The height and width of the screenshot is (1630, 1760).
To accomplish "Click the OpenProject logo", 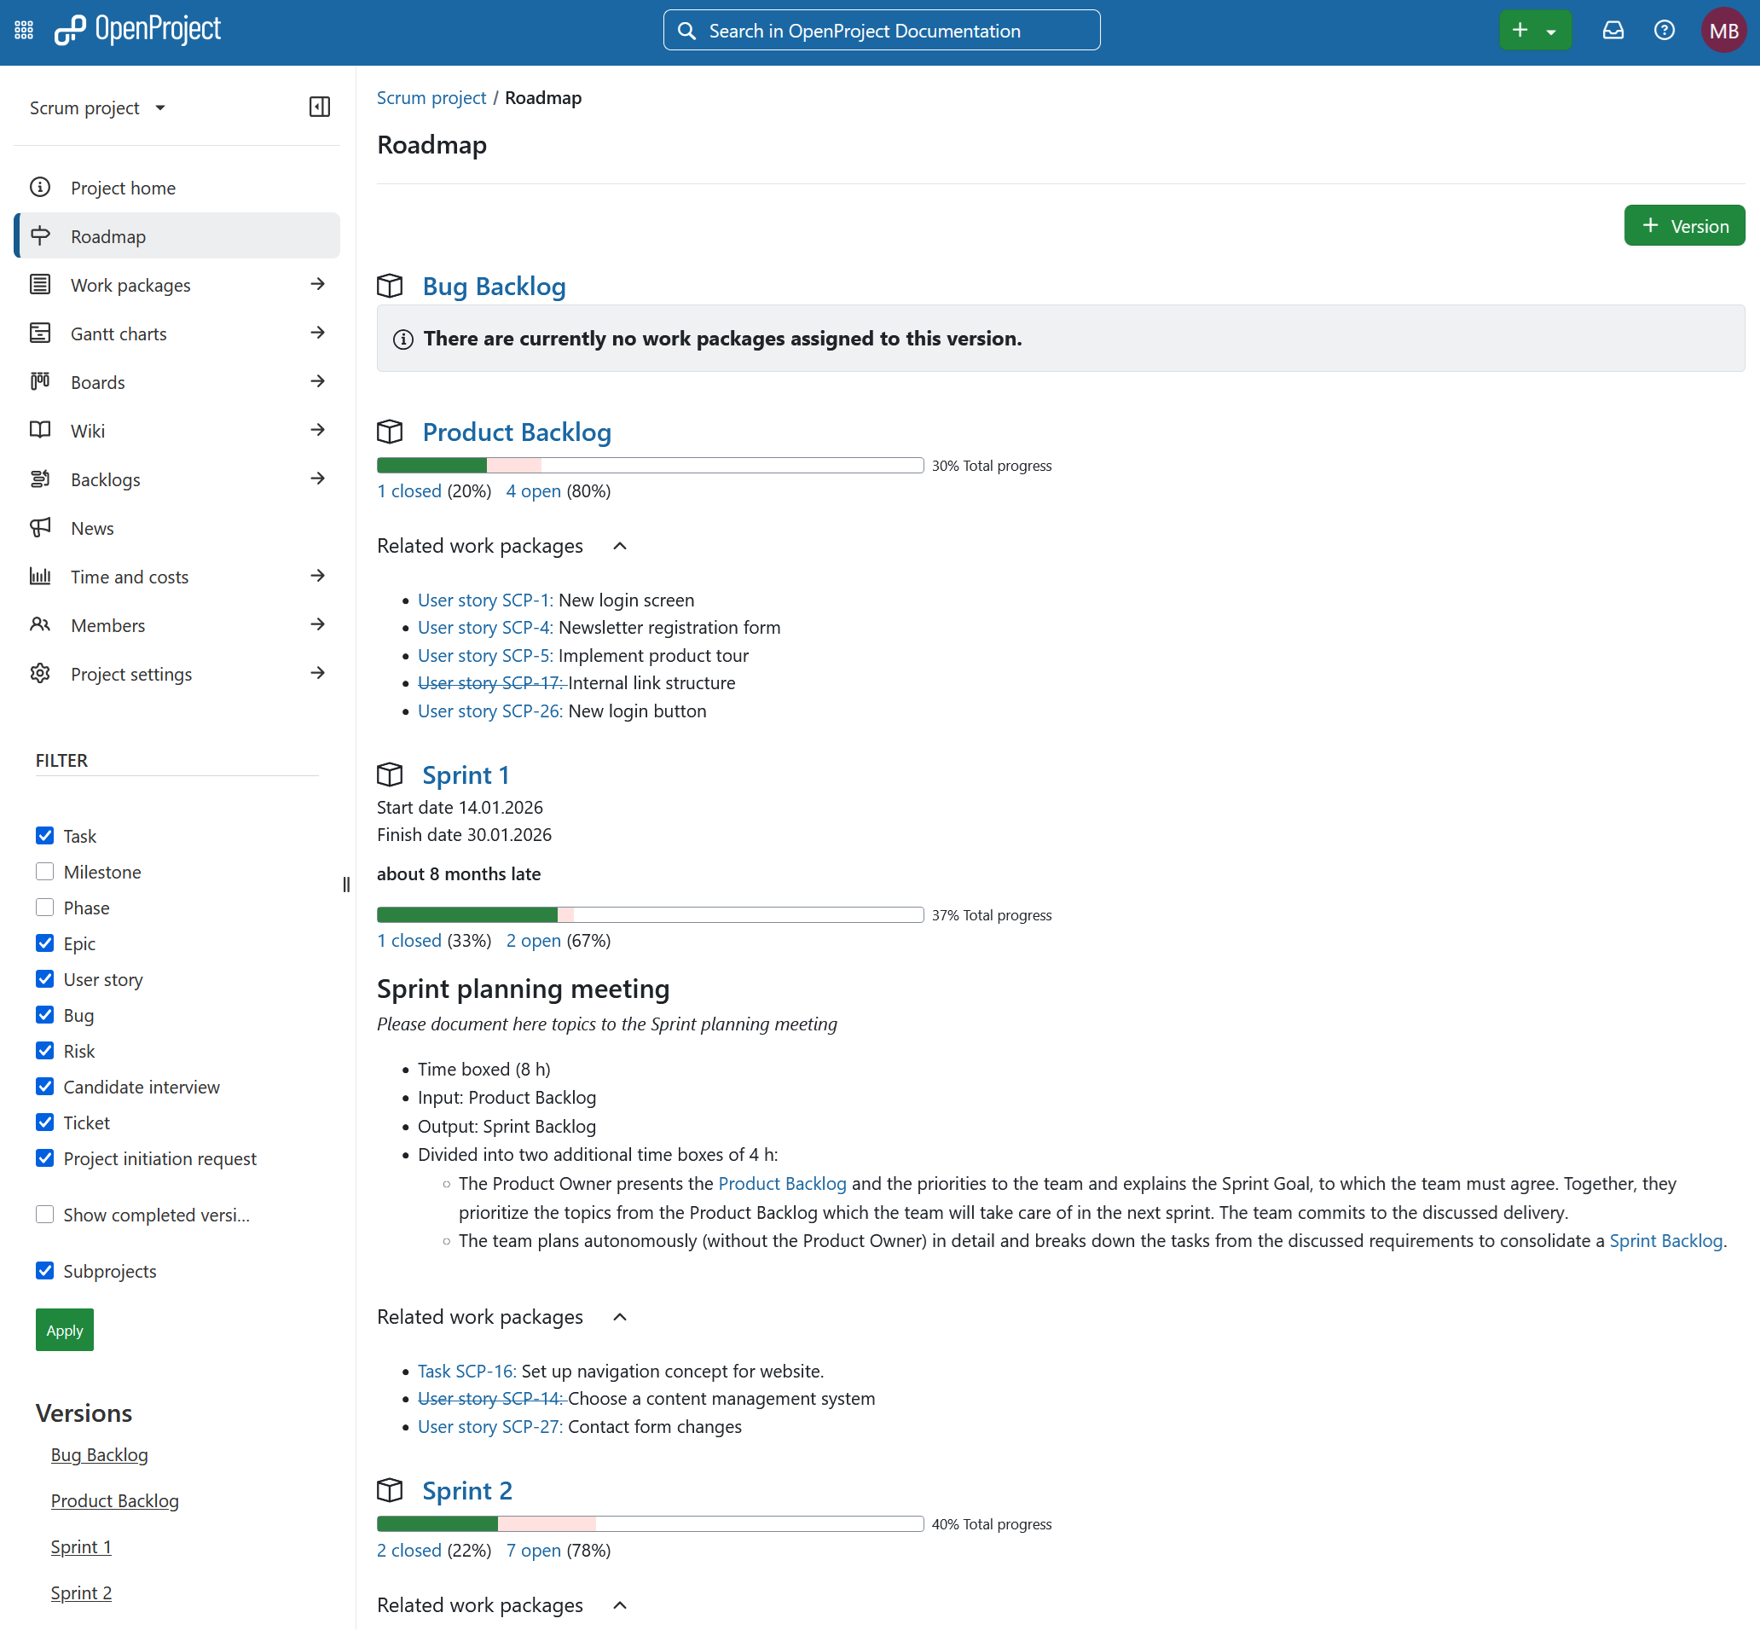I will coord(137,30).
